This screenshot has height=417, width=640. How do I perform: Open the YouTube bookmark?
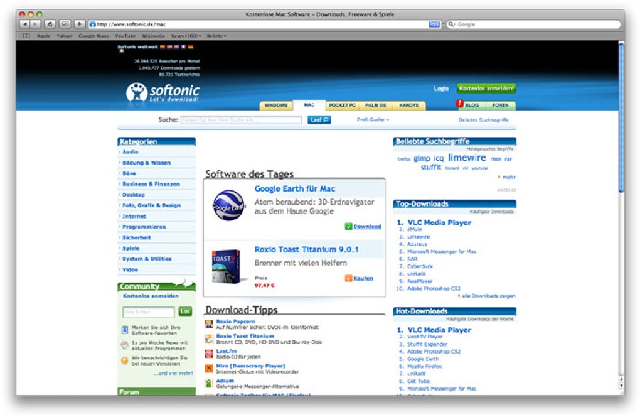[x=125, y=36]
